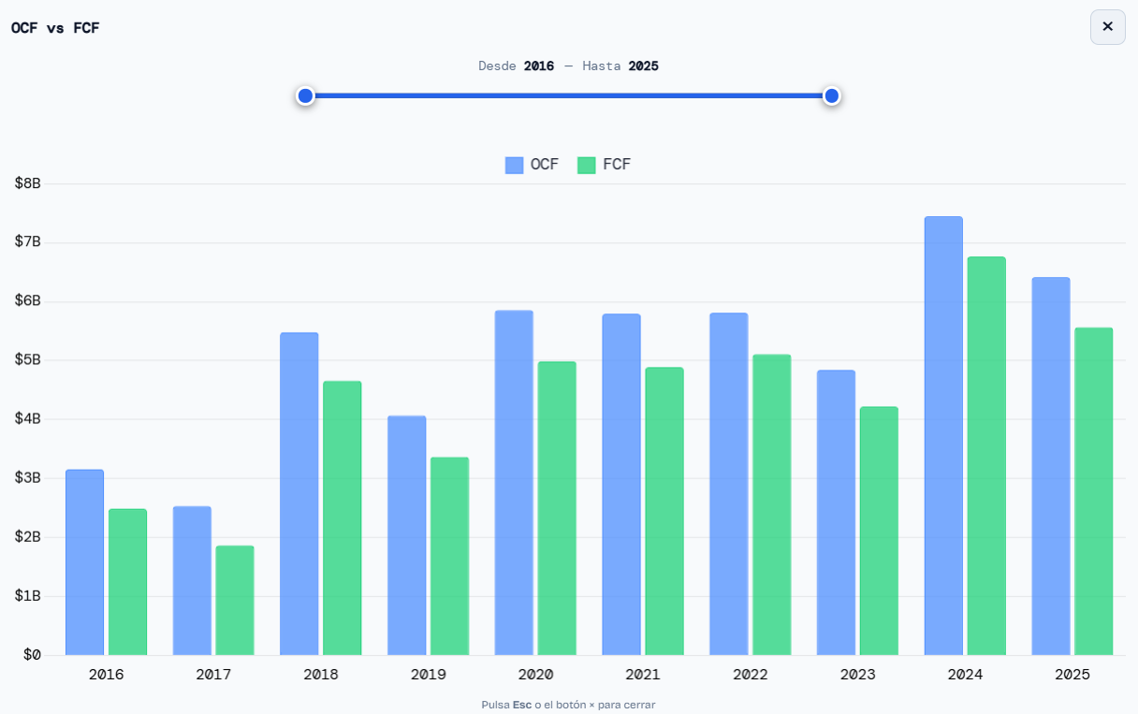
Task: Click the start year slider handle at 2016
Action: click(x=305, y=95)
